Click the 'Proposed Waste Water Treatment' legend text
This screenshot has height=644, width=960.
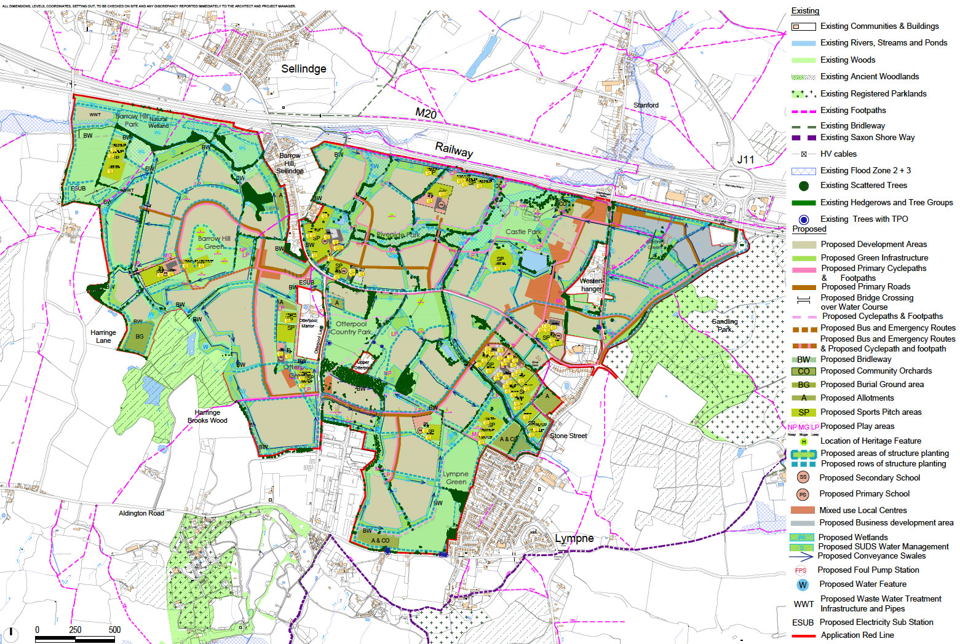point(881,599)
